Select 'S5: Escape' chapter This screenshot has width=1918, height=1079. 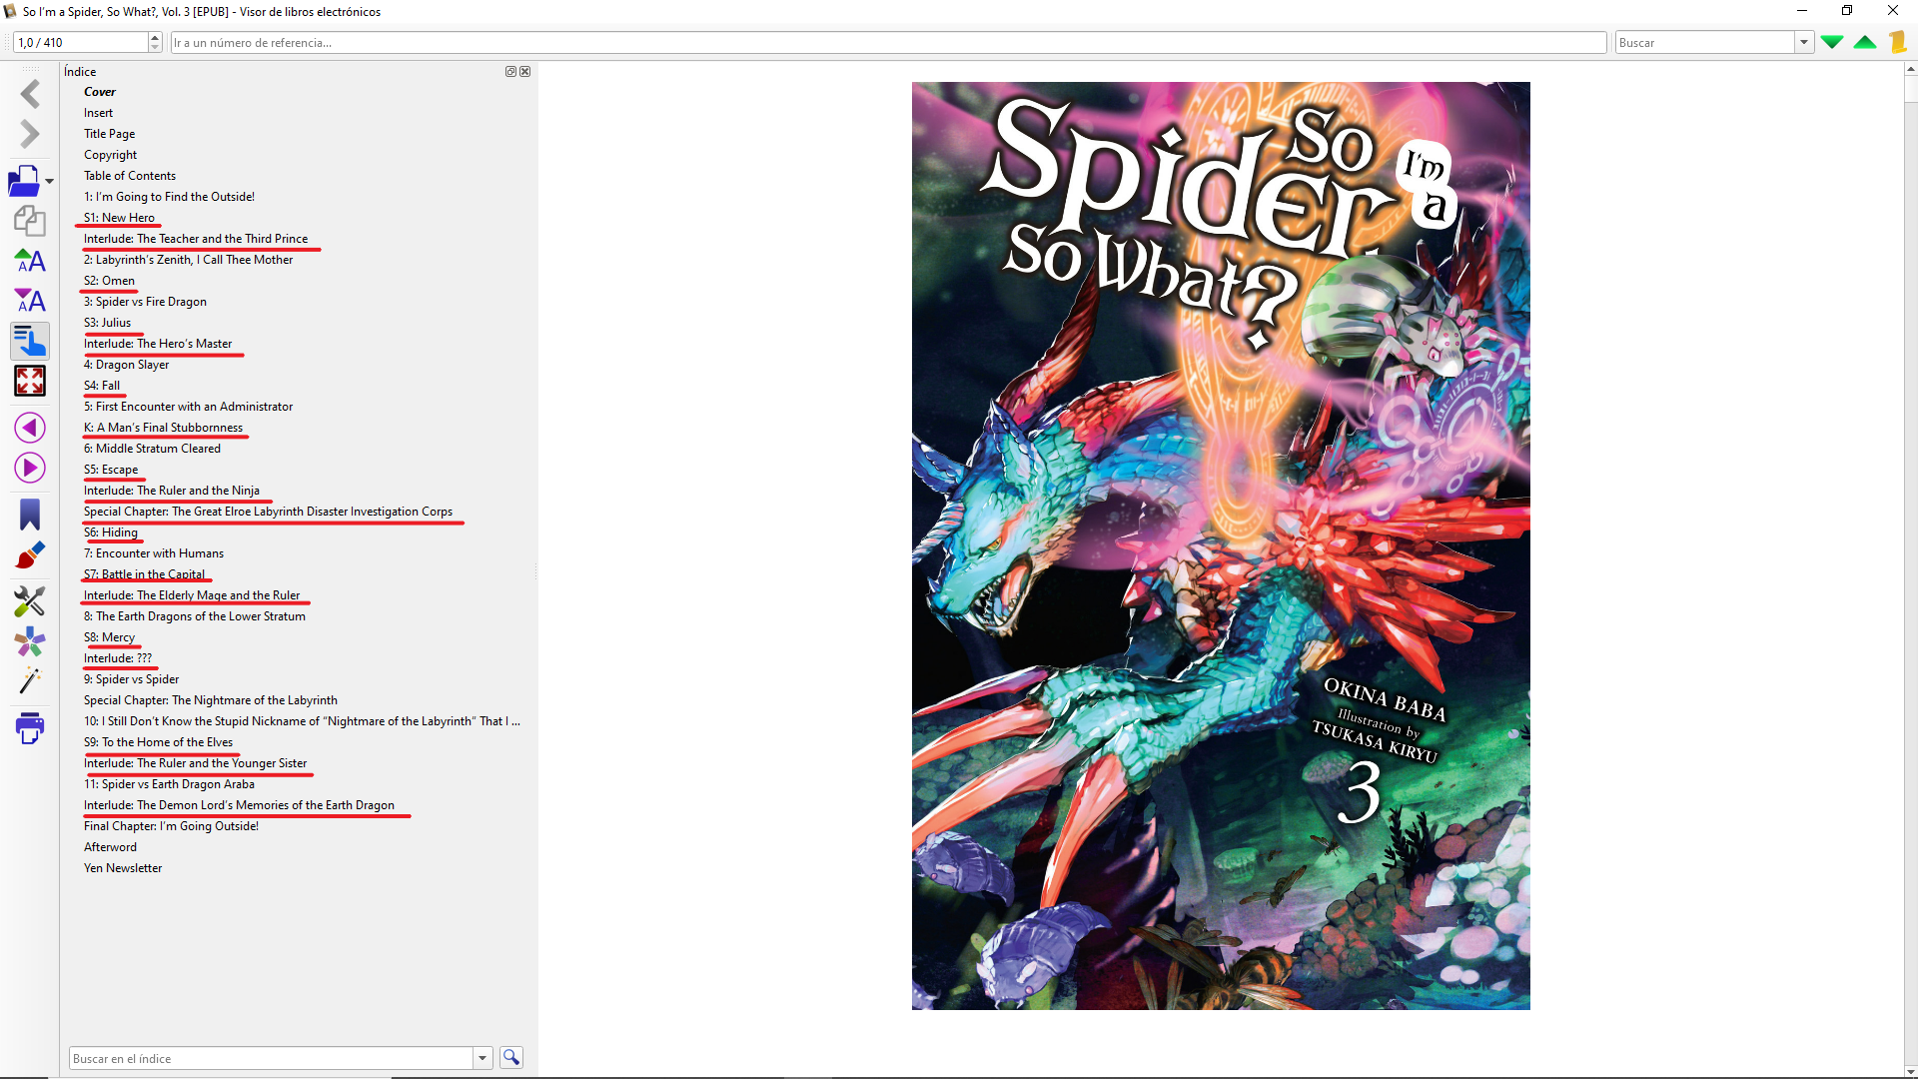(x=111, y=470)
